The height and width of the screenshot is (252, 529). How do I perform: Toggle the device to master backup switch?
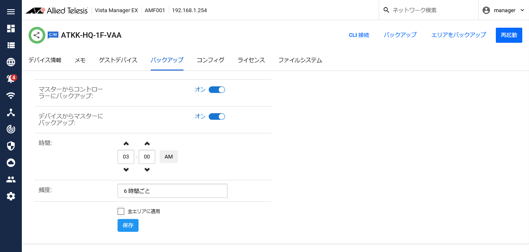(x=217, y=117)
